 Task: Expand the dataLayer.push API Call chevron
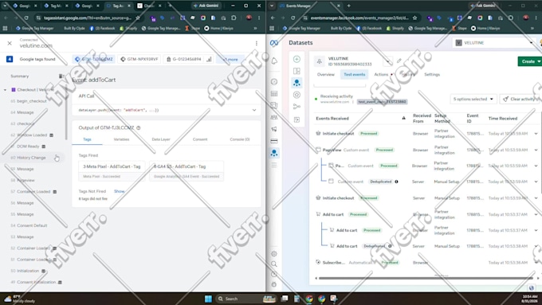click(x=254, y=110)
